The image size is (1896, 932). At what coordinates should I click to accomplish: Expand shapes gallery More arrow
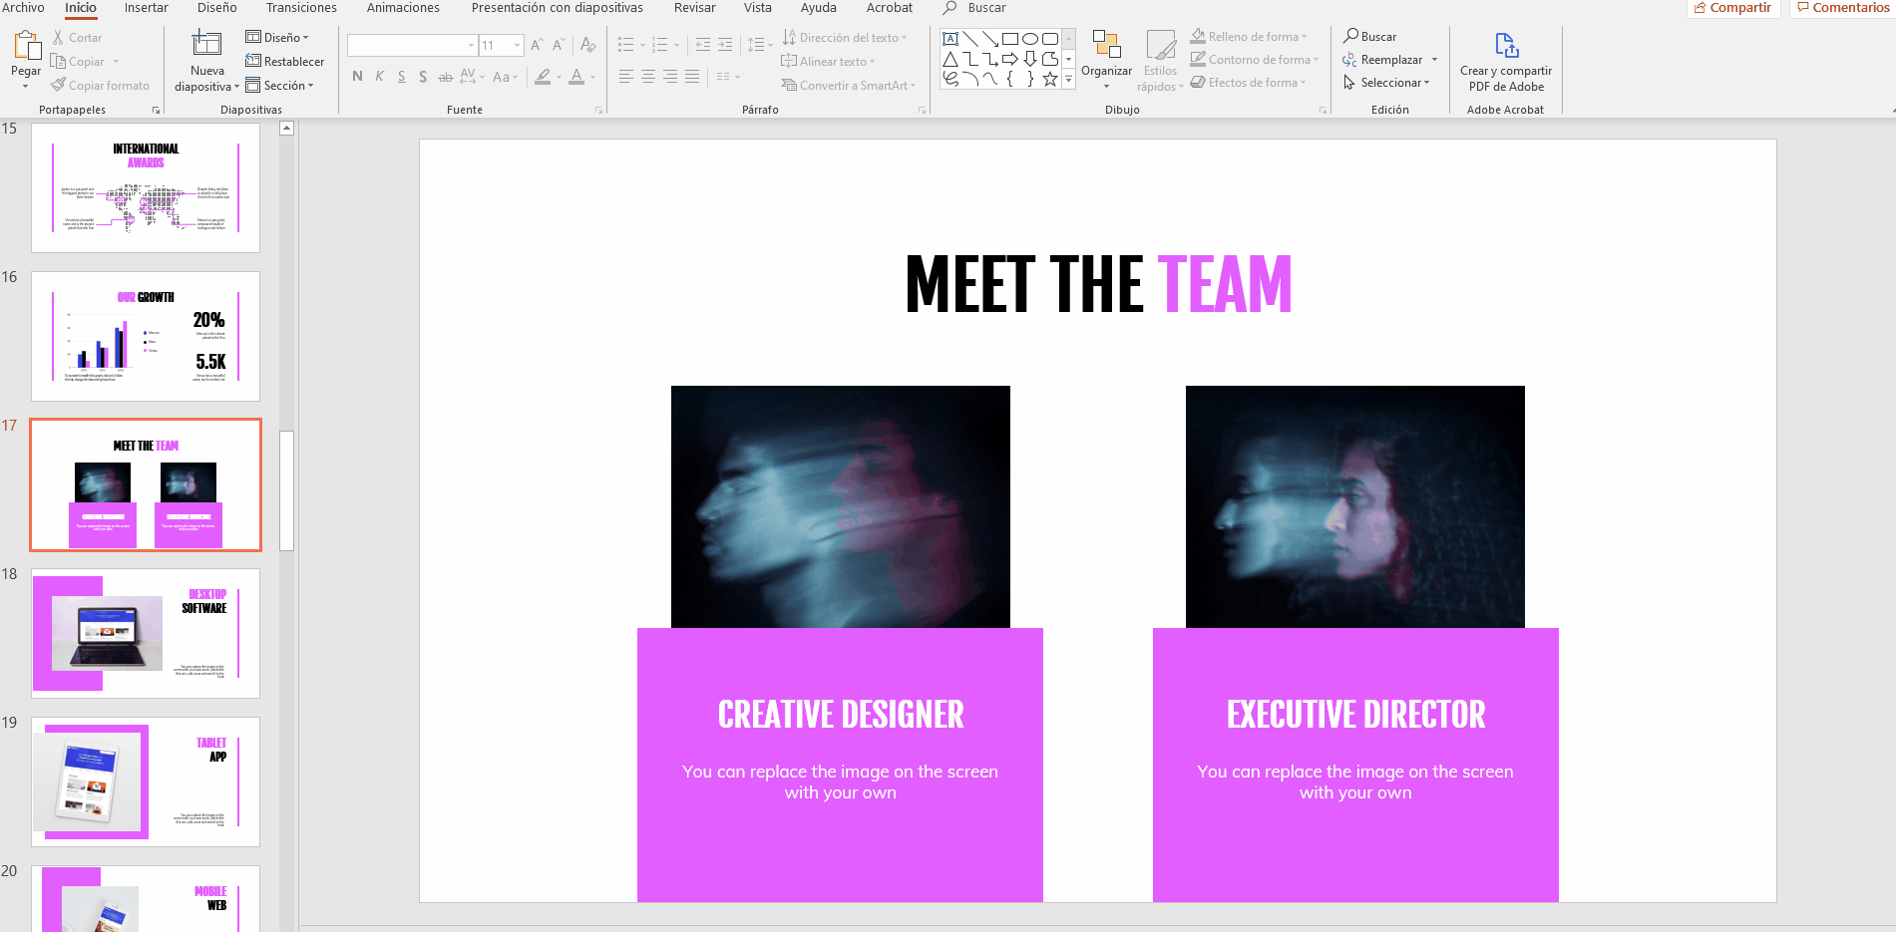[x=1069, y=79]
